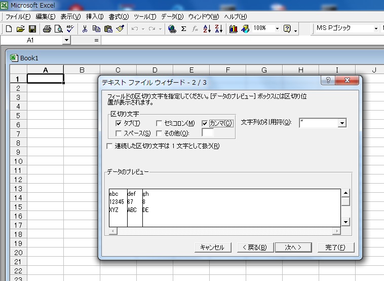This screenshot has height=281, width=384.
Task: Uncheck the タブ delimiter checkbox
Action: pyautogui.click(x=119, y=123)
